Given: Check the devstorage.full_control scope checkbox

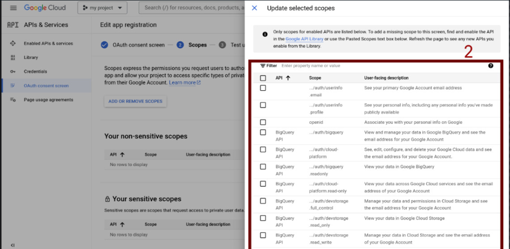Looking at the screenshot, I should (263, 201).
